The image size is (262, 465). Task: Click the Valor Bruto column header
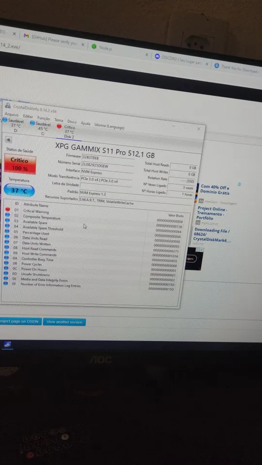point(176,216)
